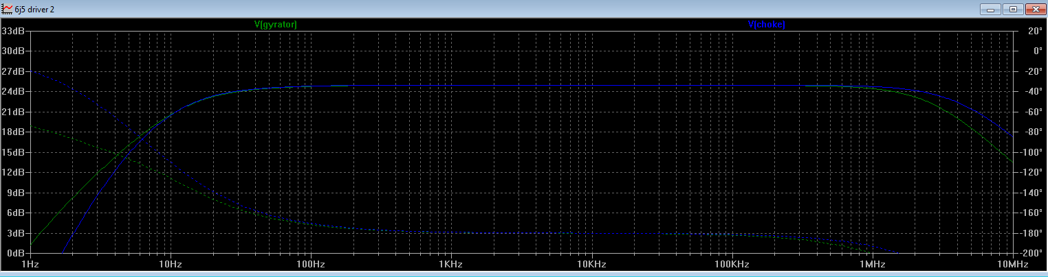Click the LTspice waveform icon in title bar

coord(8,9)
